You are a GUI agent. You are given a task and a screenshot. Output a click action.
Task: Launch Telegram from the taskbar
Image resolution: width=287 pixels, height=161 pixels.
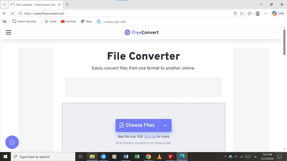[x=103, y=157]
